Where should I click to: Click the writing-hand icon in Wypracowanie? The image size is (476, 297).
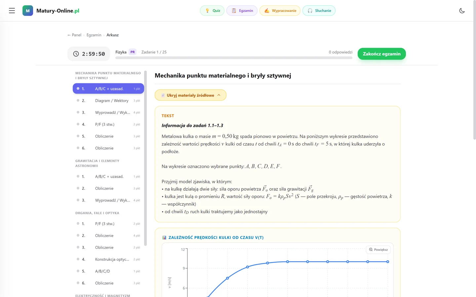click(267, 11)
